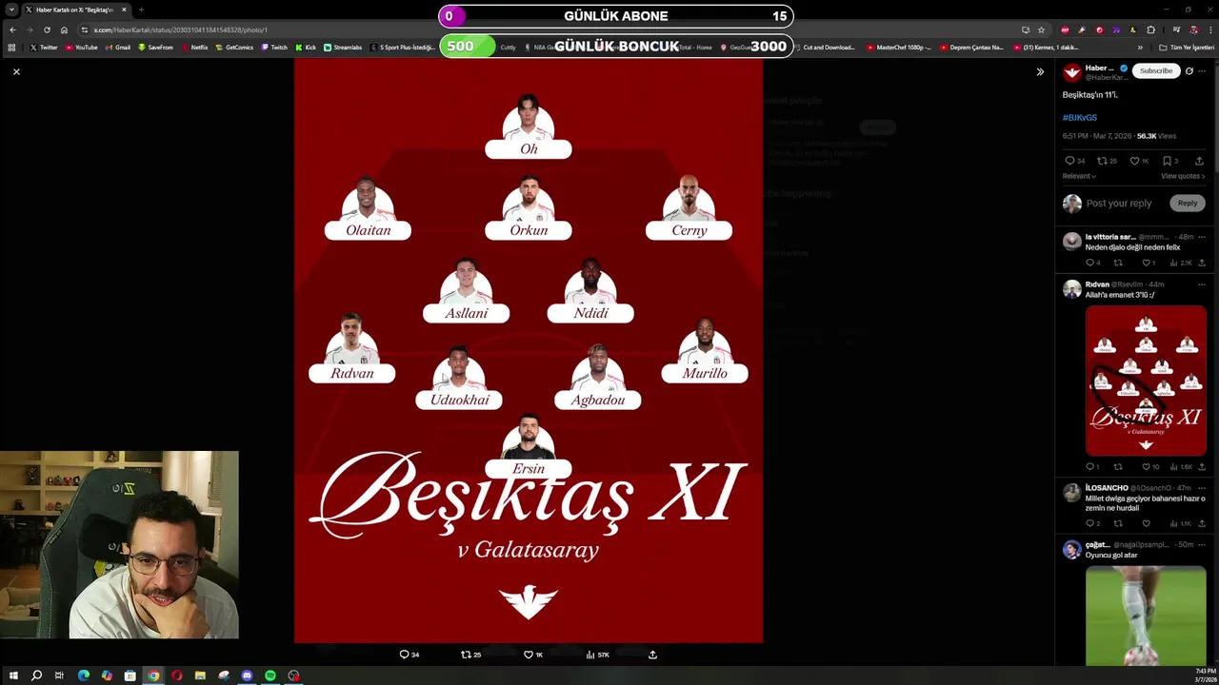Open View quotes link
1219x685 pixels.
click(1183, 176)
